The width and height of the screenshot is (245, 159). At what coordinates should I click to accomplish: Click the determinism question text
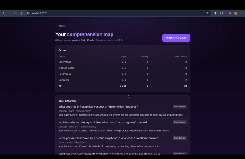click(98, 107)
